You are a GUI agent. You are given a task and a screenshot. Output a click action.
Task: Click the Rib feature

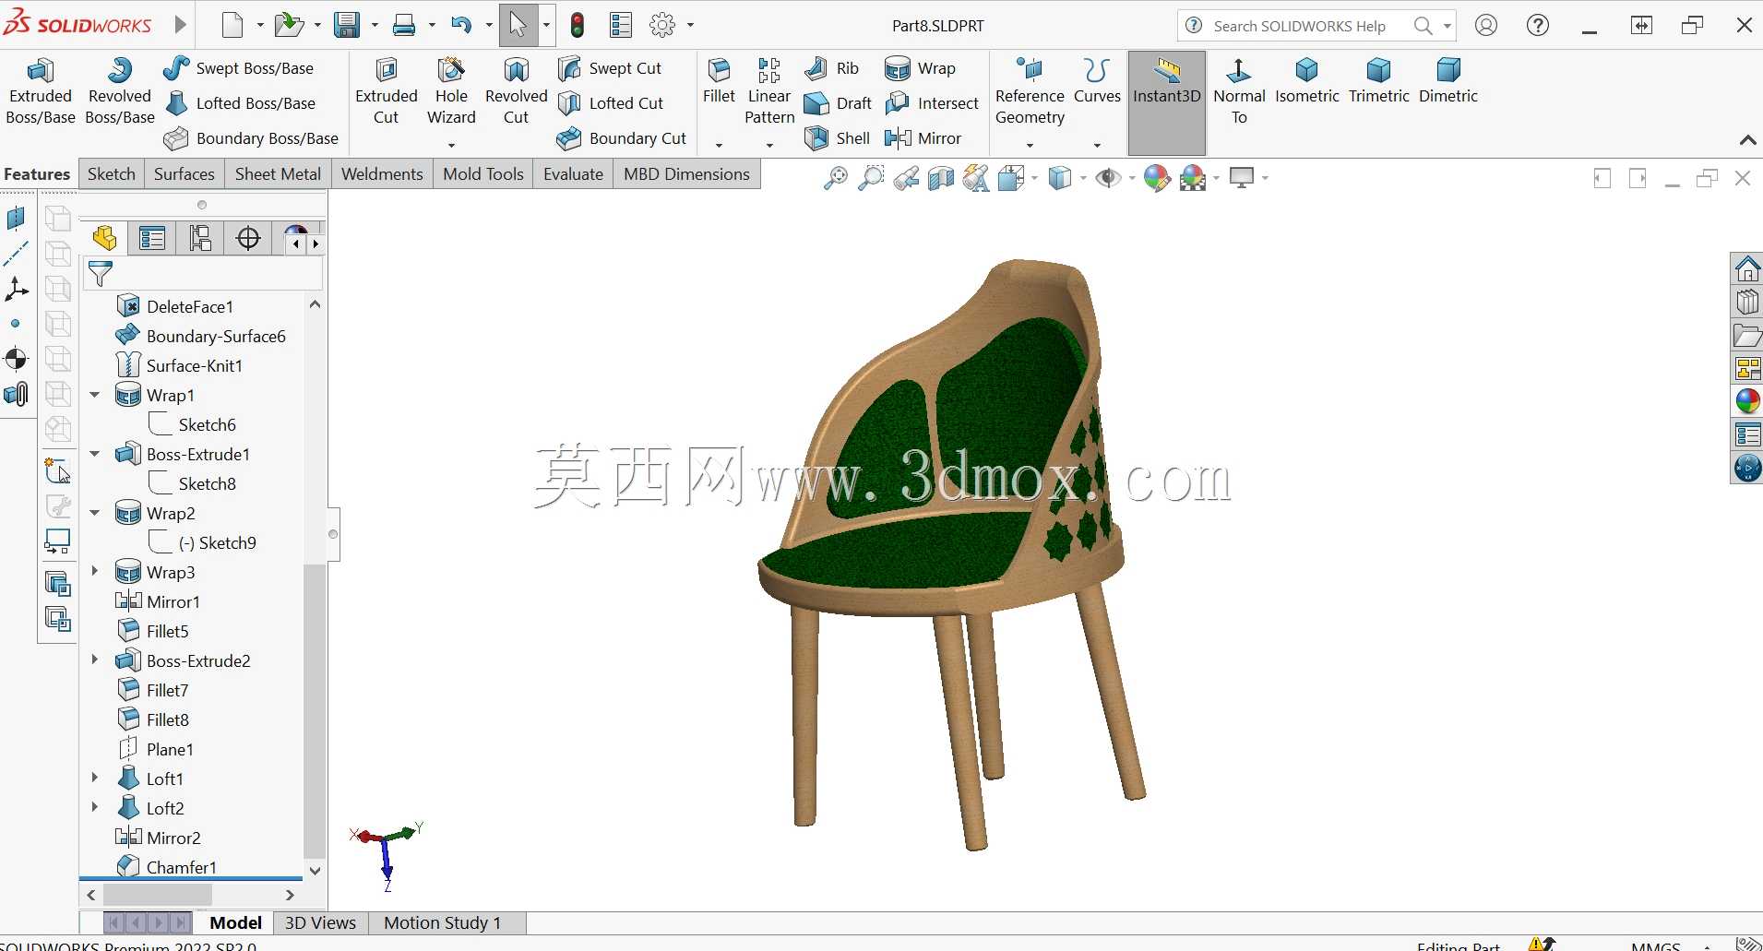coord(831,68)
